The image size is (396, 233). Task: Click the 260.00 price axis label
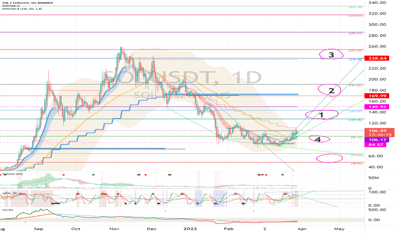(x=377, y=46)
